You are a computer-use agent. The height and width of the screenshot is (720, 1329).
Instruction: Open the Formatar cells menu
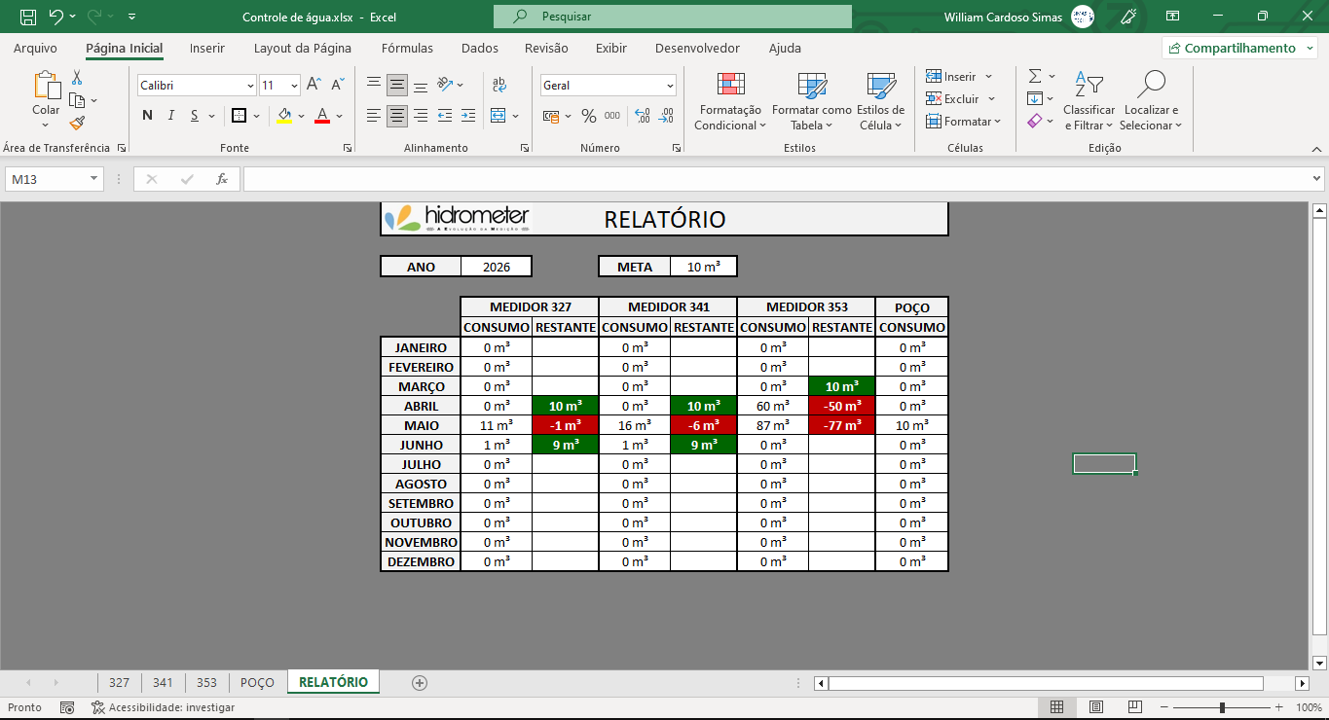(x=963, y=122)
